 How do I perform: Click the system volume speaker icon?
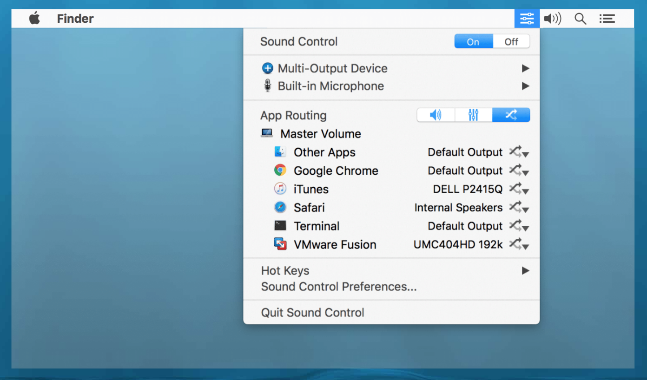click(553, 19)
